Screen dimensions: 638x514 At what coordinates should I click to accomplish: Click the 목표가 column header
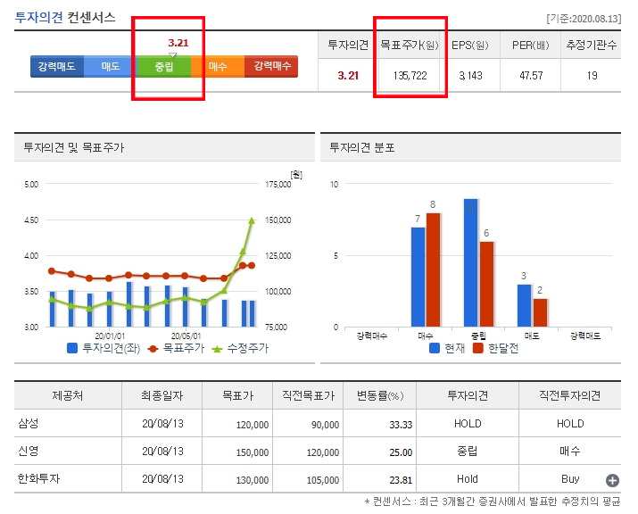[x=237, y=395]
